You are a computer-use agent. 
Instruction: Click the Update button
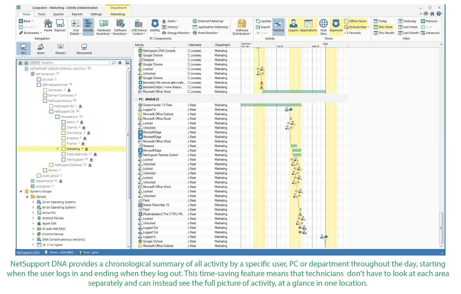pos(263,21)
